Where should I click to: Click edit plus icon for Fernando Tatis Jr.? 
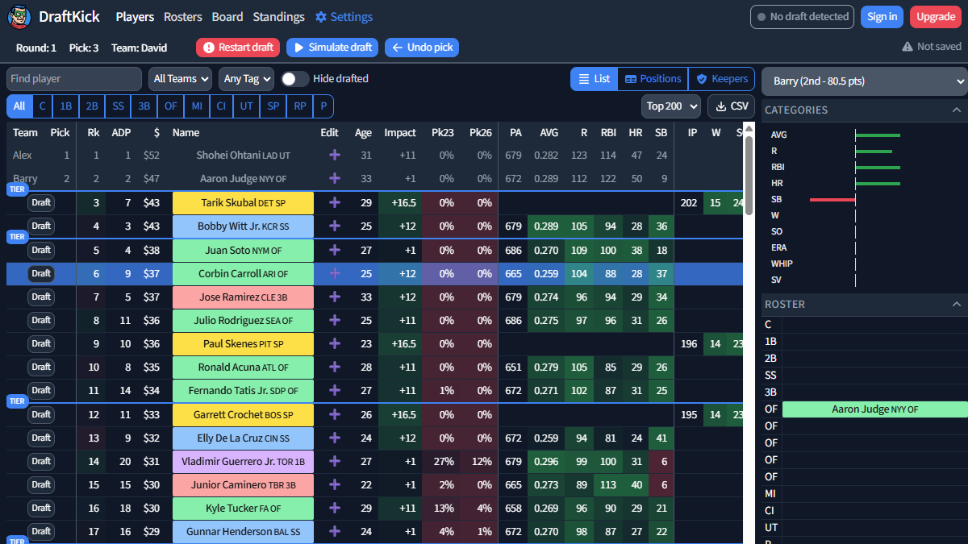pyautogui.click(x=335, y=390)
